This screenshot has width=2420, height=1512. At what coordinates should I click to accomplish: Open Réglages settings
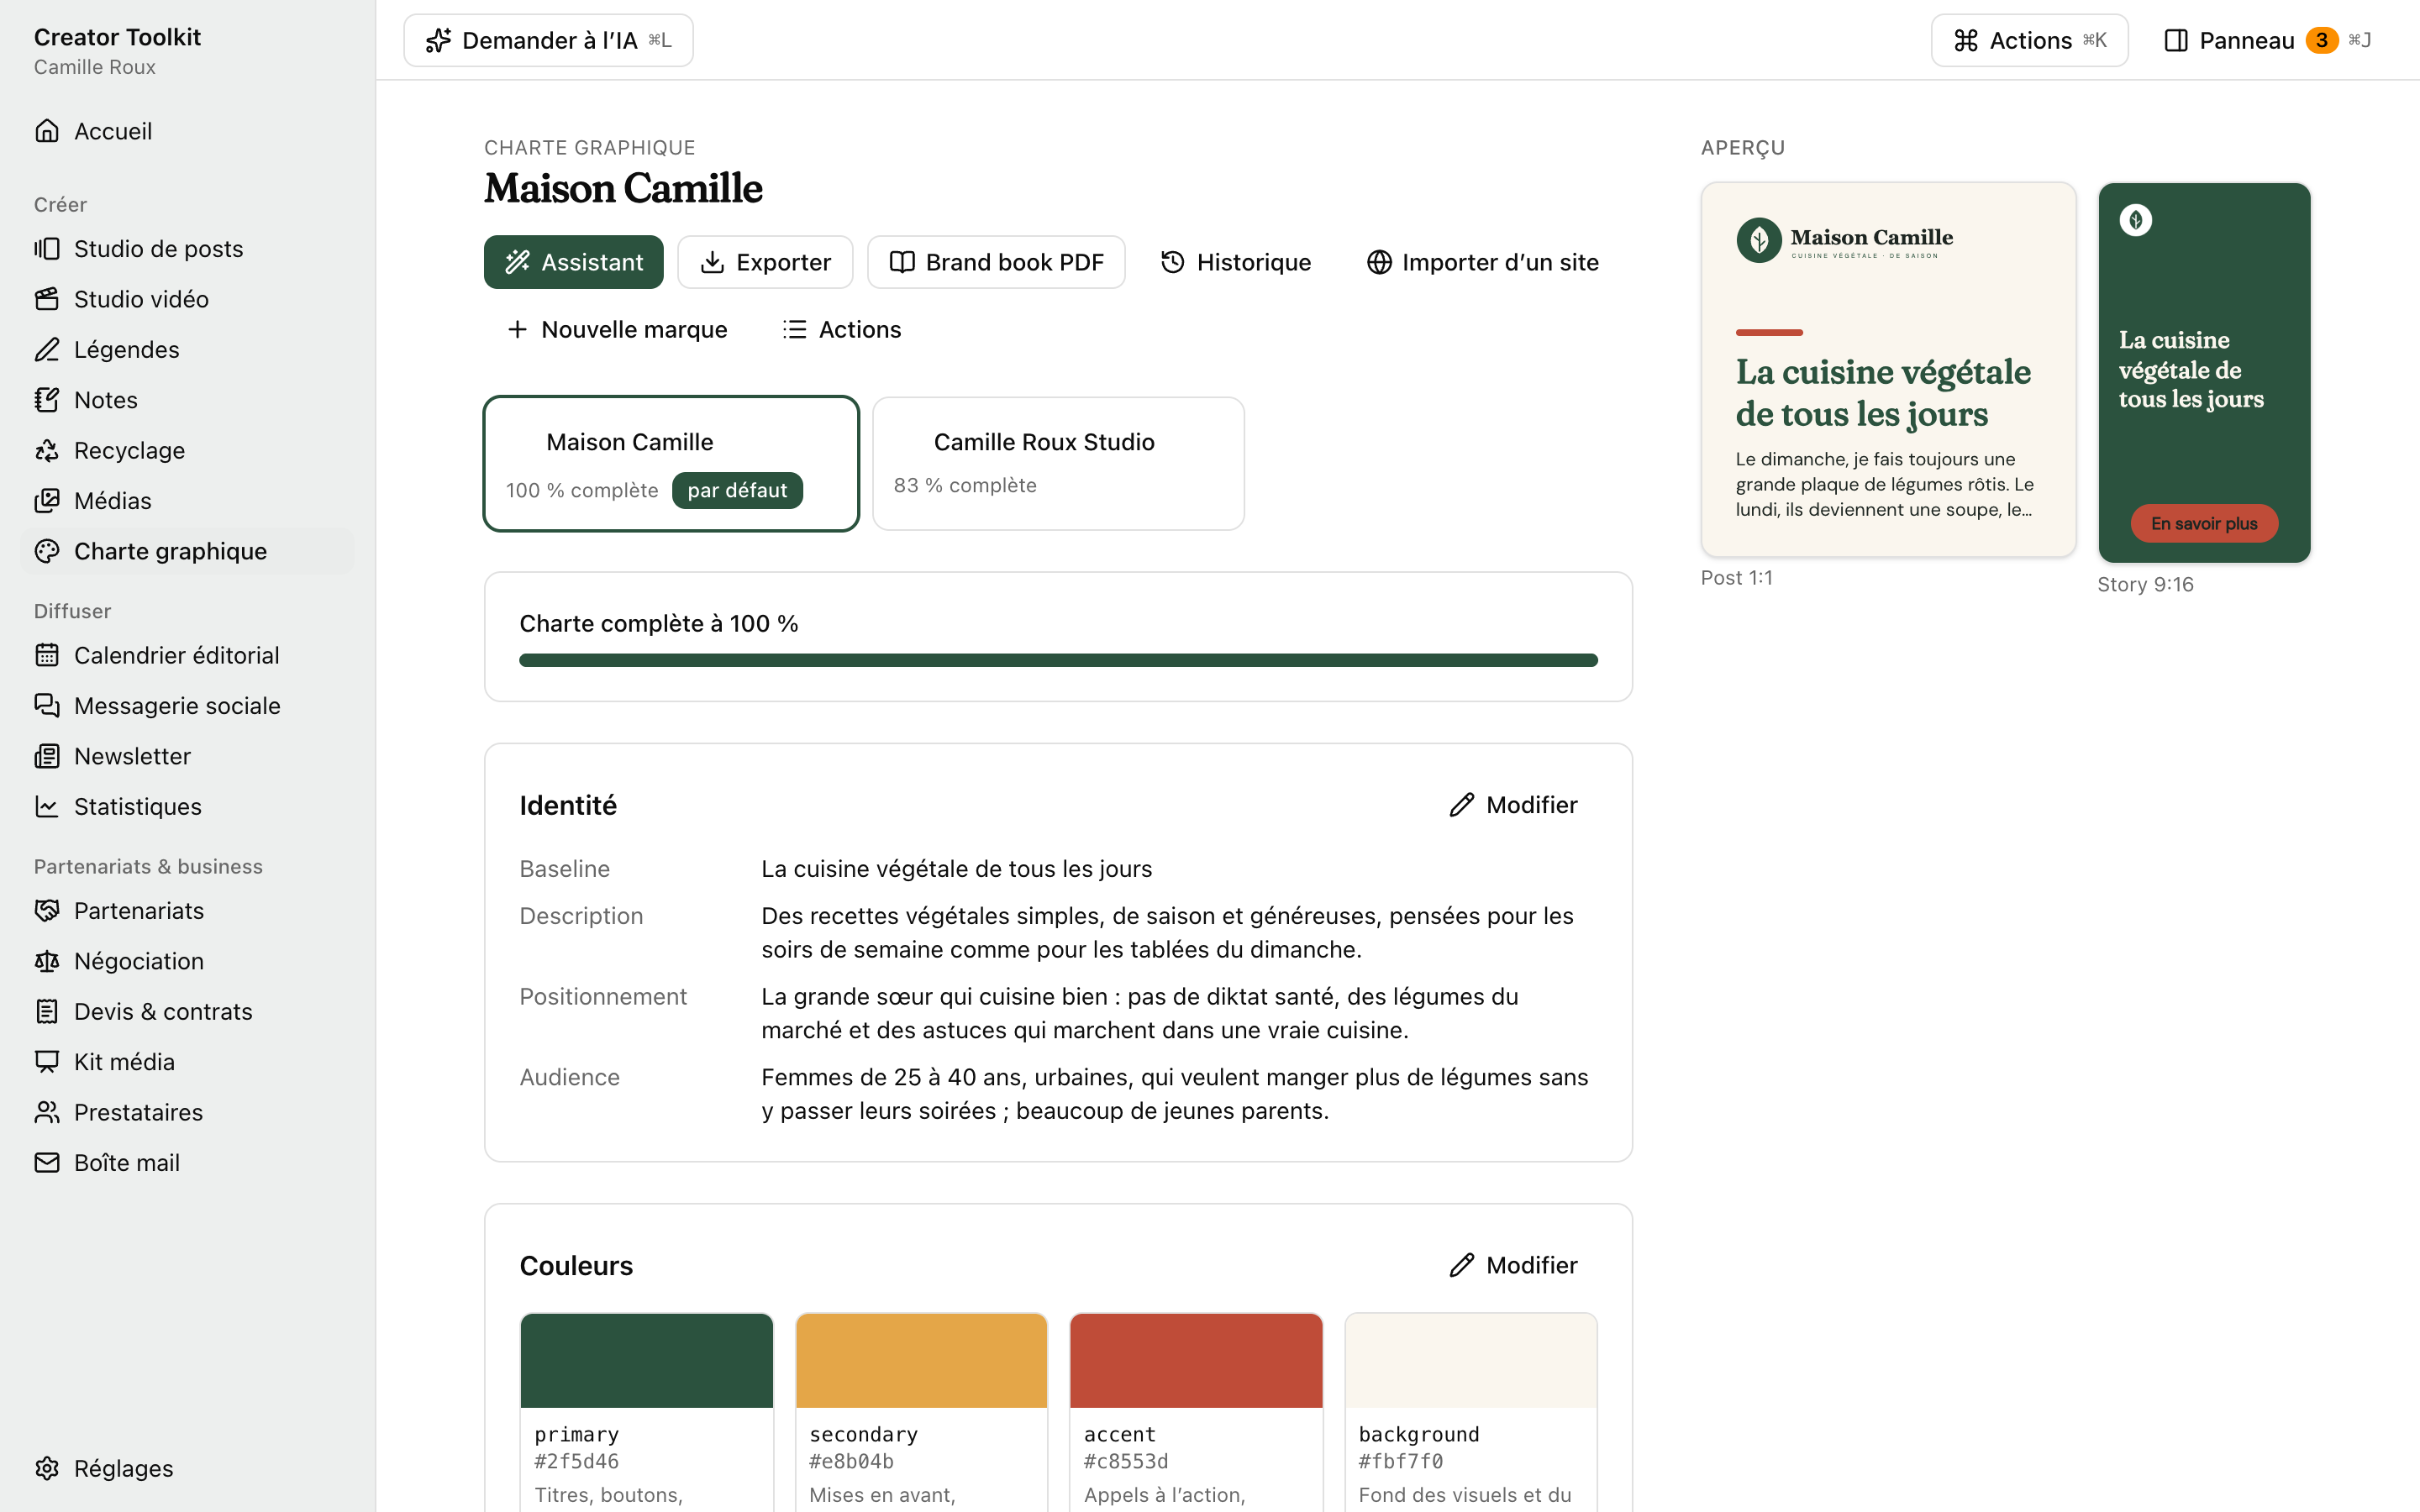pyautogui.click(x=187, y=1468)
